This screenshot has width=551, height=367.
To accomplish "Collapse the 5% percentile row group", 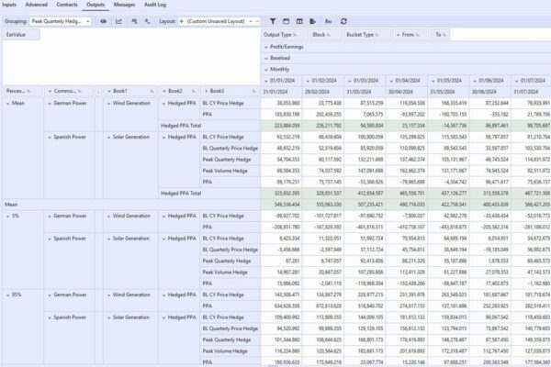I will 7,217.
